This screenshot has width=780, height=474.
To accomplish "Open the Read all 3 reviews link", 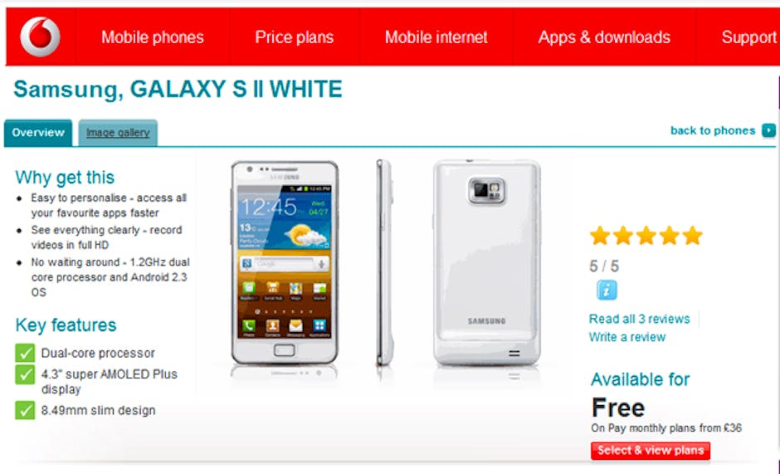I will [x=639, y=319].
